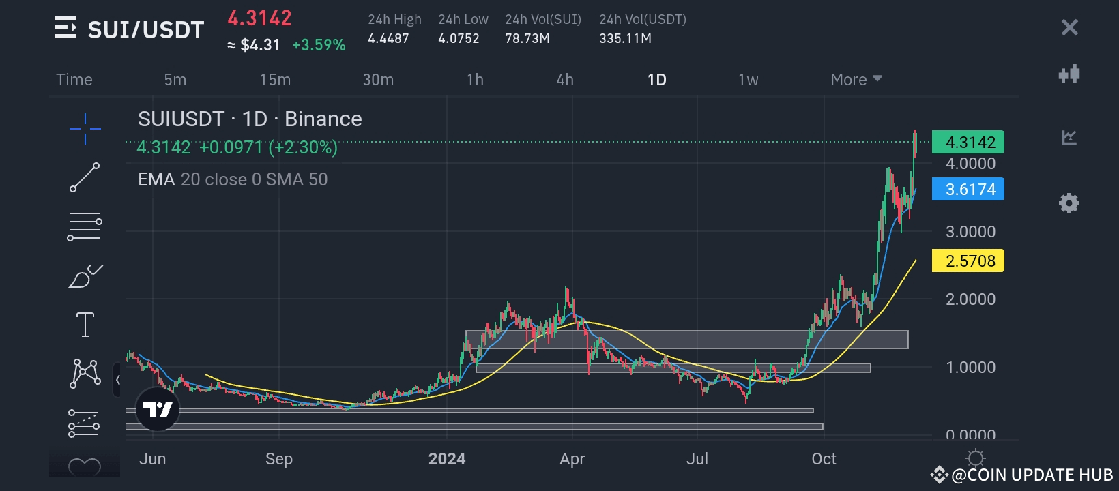
Task: Click the 3.0000 price axis label
Action: (x=970, y=232)
